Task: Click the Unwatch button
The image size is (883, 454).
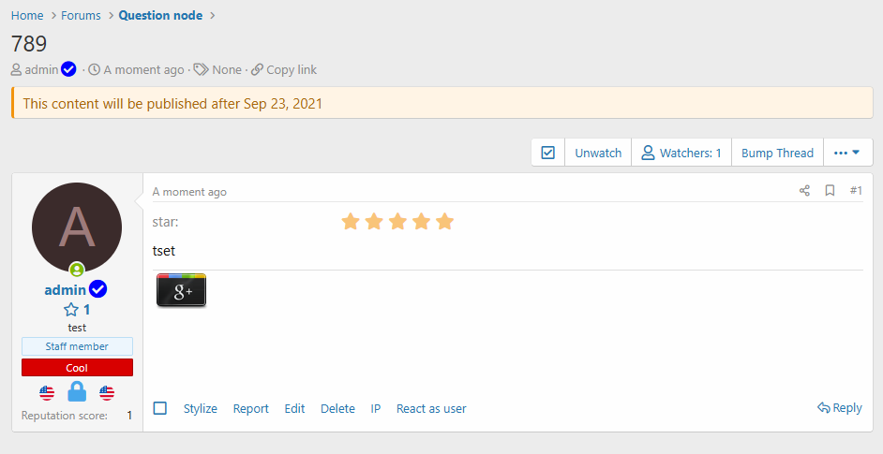Action: 598,153
